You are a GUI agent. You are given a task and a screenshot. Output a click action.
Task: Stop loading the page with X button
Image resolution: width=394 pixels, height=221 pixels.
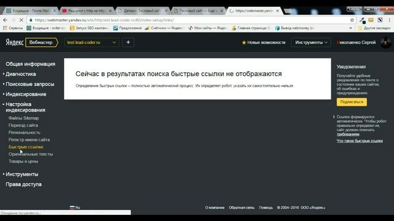(21, 20)
